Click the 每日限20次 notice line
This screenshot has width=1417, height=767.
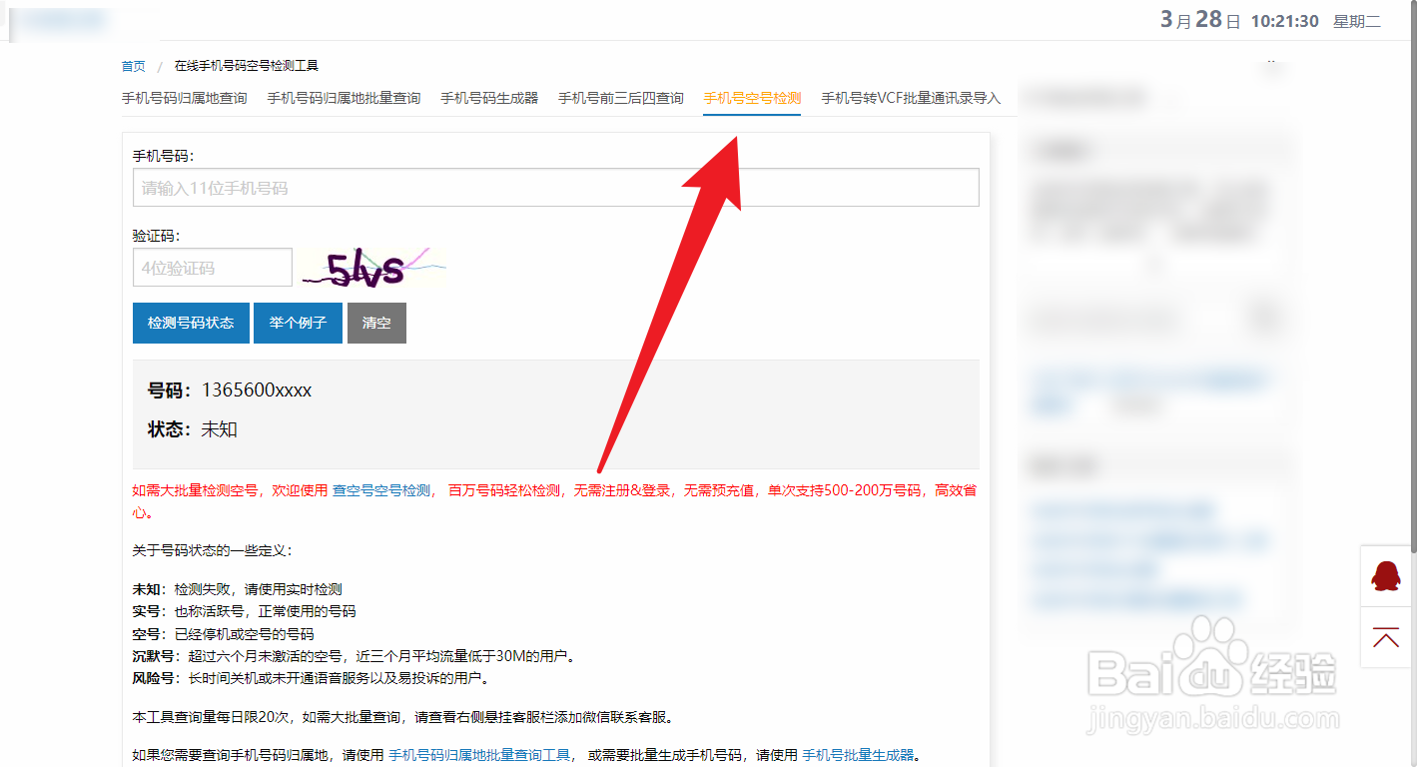click(x=402, y=717)
